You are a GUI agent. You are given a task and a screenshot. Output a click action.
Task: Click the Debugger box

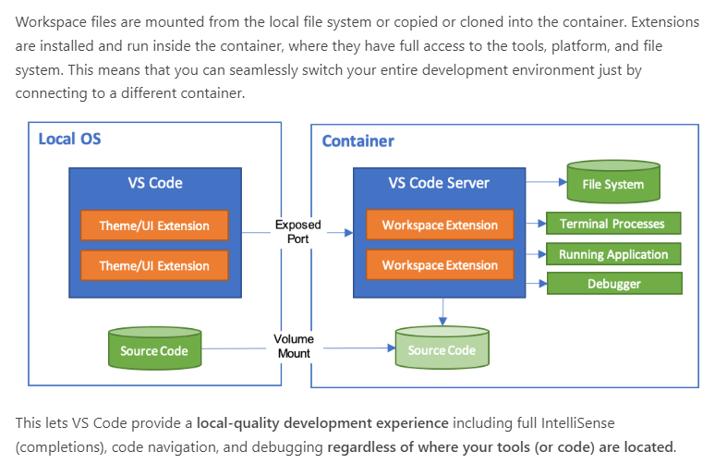pos(614,284)
